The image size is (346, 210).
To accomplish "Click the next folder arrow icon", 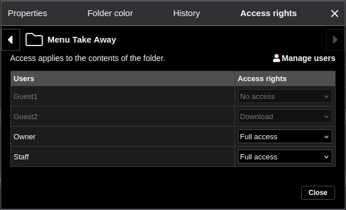I will coord(335,40).
